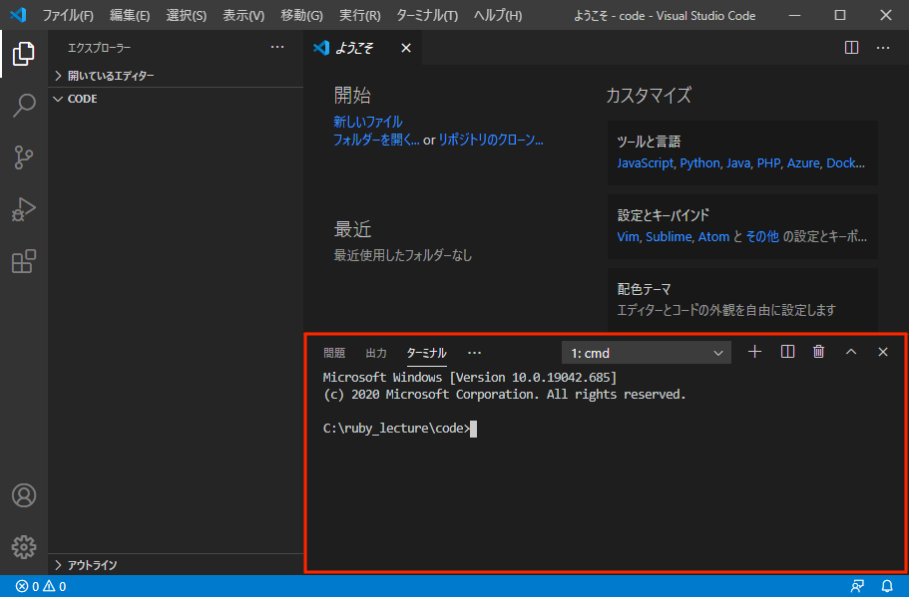
Task: Collapse the CODE folder section
Action: click(176, 99)
